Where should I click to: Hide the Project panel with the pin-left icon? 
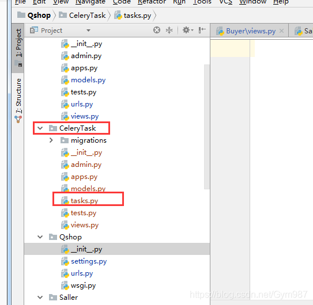202,30
